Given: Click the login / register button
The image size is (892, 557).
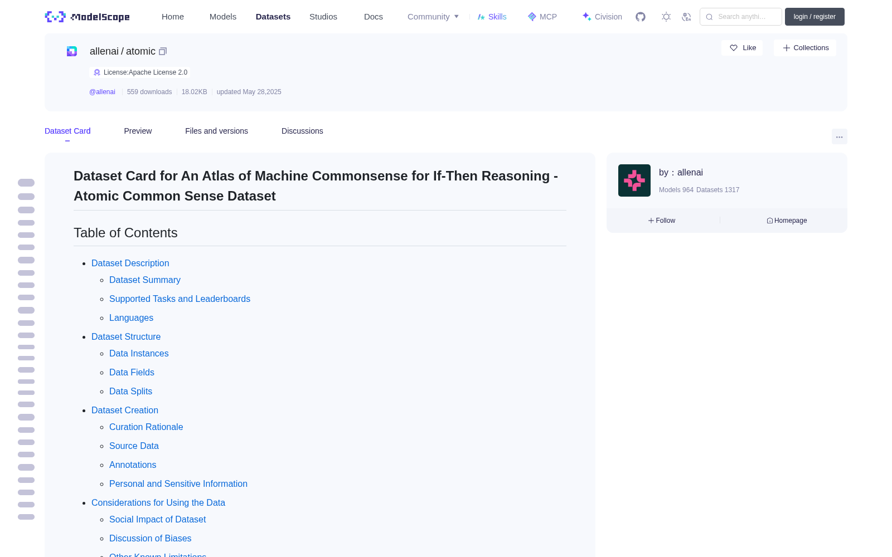Looking at the screenshot, I should (815, 17).
